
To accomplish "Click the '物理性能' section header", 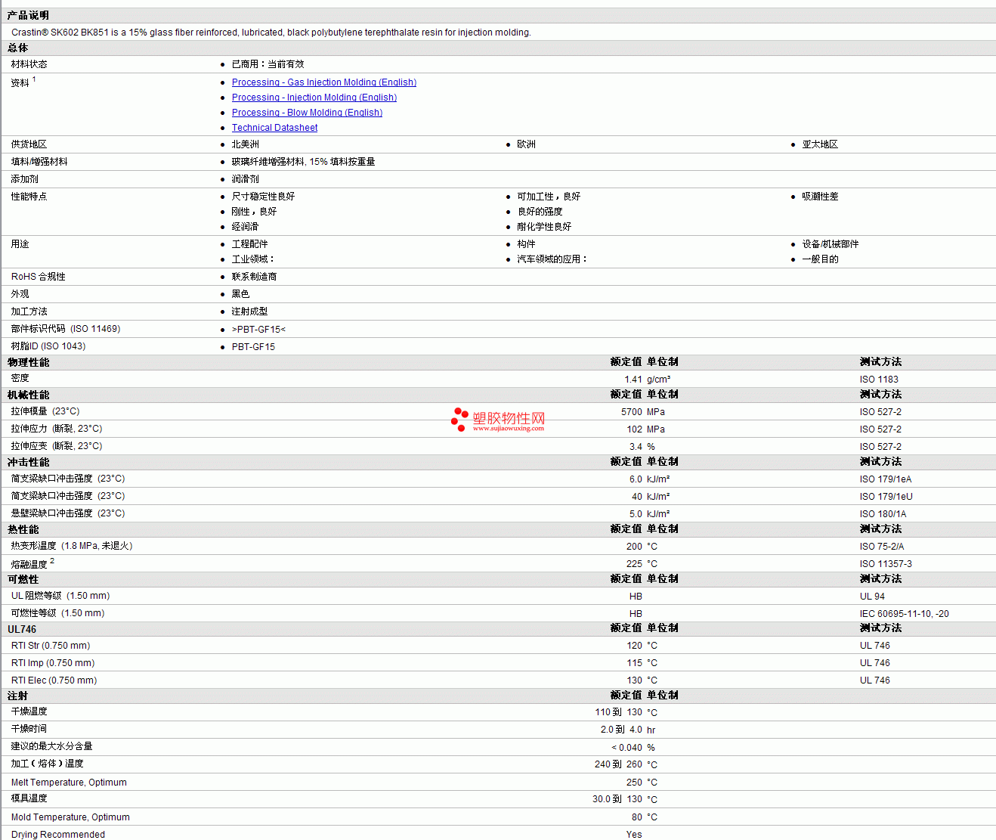I will pos(28,362).
